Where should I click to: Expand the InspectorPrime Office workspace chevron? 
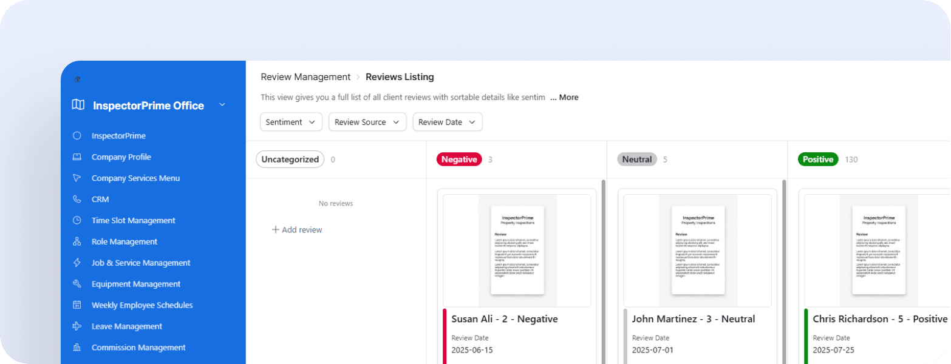pyautogui.click(x=222, y=105)
